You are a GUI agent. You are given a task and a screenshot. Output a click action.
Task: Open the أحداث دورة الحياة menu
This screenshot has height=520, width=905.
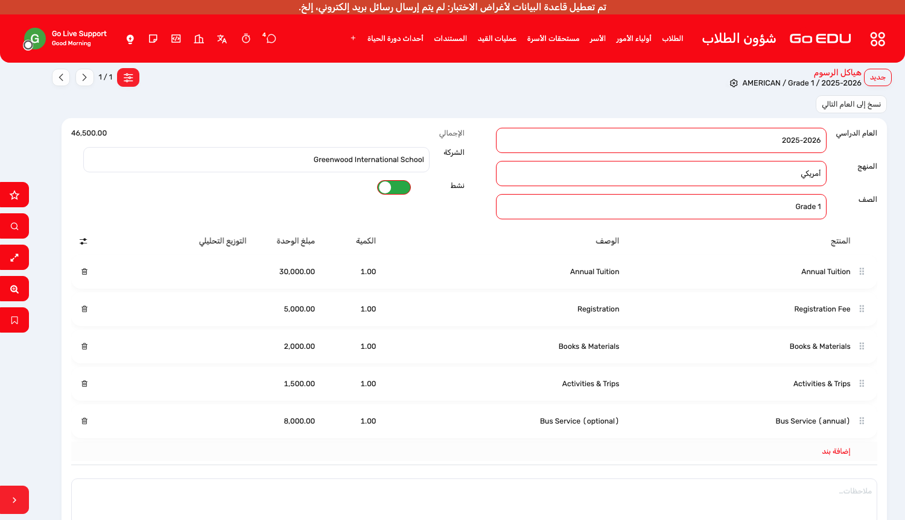396,39
